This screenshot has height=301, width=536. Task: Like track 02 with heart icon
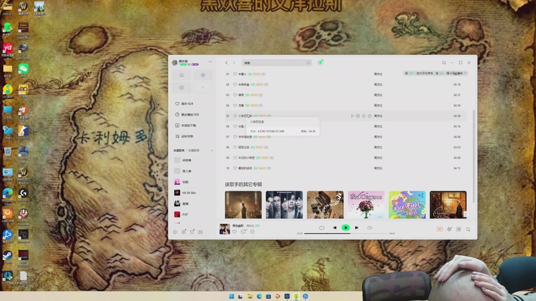(x=235, y=84)
